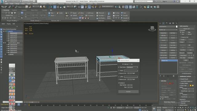The image size is (197, 111).
Task: Open the Rendering menu
Action: pyautogui.click(x=61, y=4)
